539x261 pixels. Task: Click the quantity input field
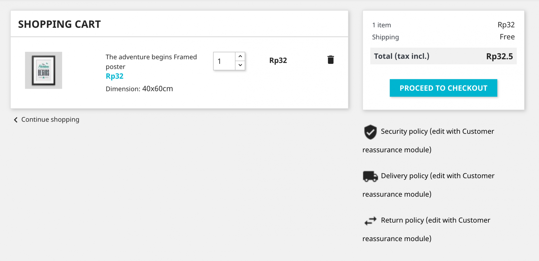coord(224,61)
